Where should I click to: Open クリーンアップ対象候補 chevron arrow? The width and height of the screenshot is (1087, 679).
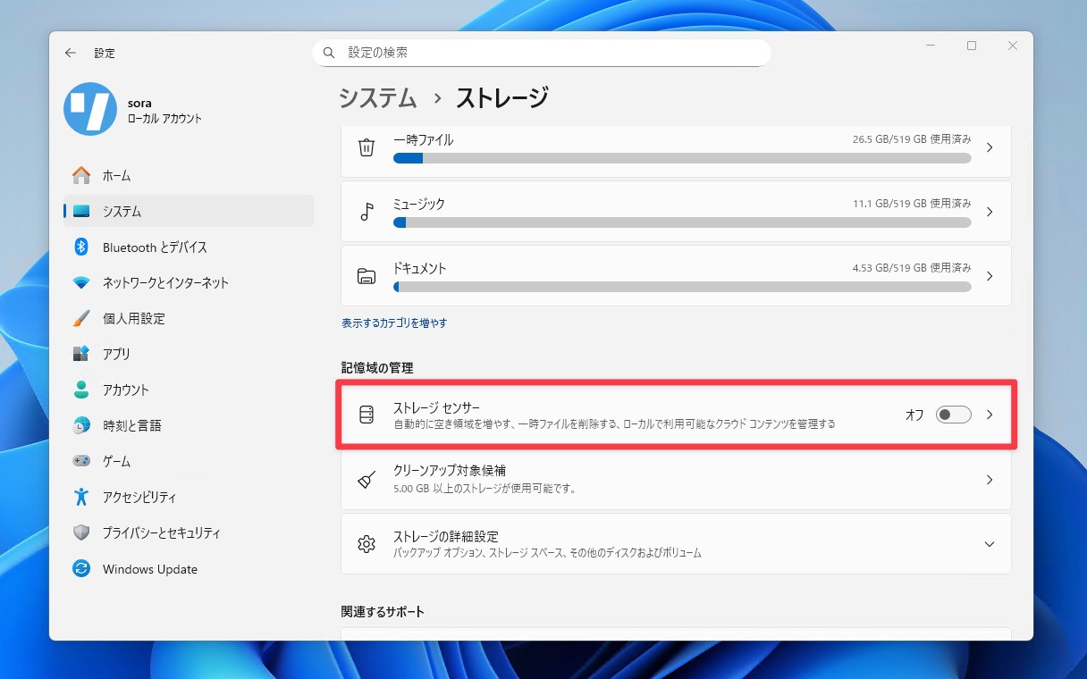989,480
